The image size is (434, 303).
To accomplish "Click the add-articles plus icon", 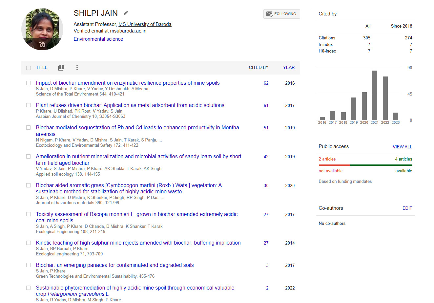I will (61, 68).
